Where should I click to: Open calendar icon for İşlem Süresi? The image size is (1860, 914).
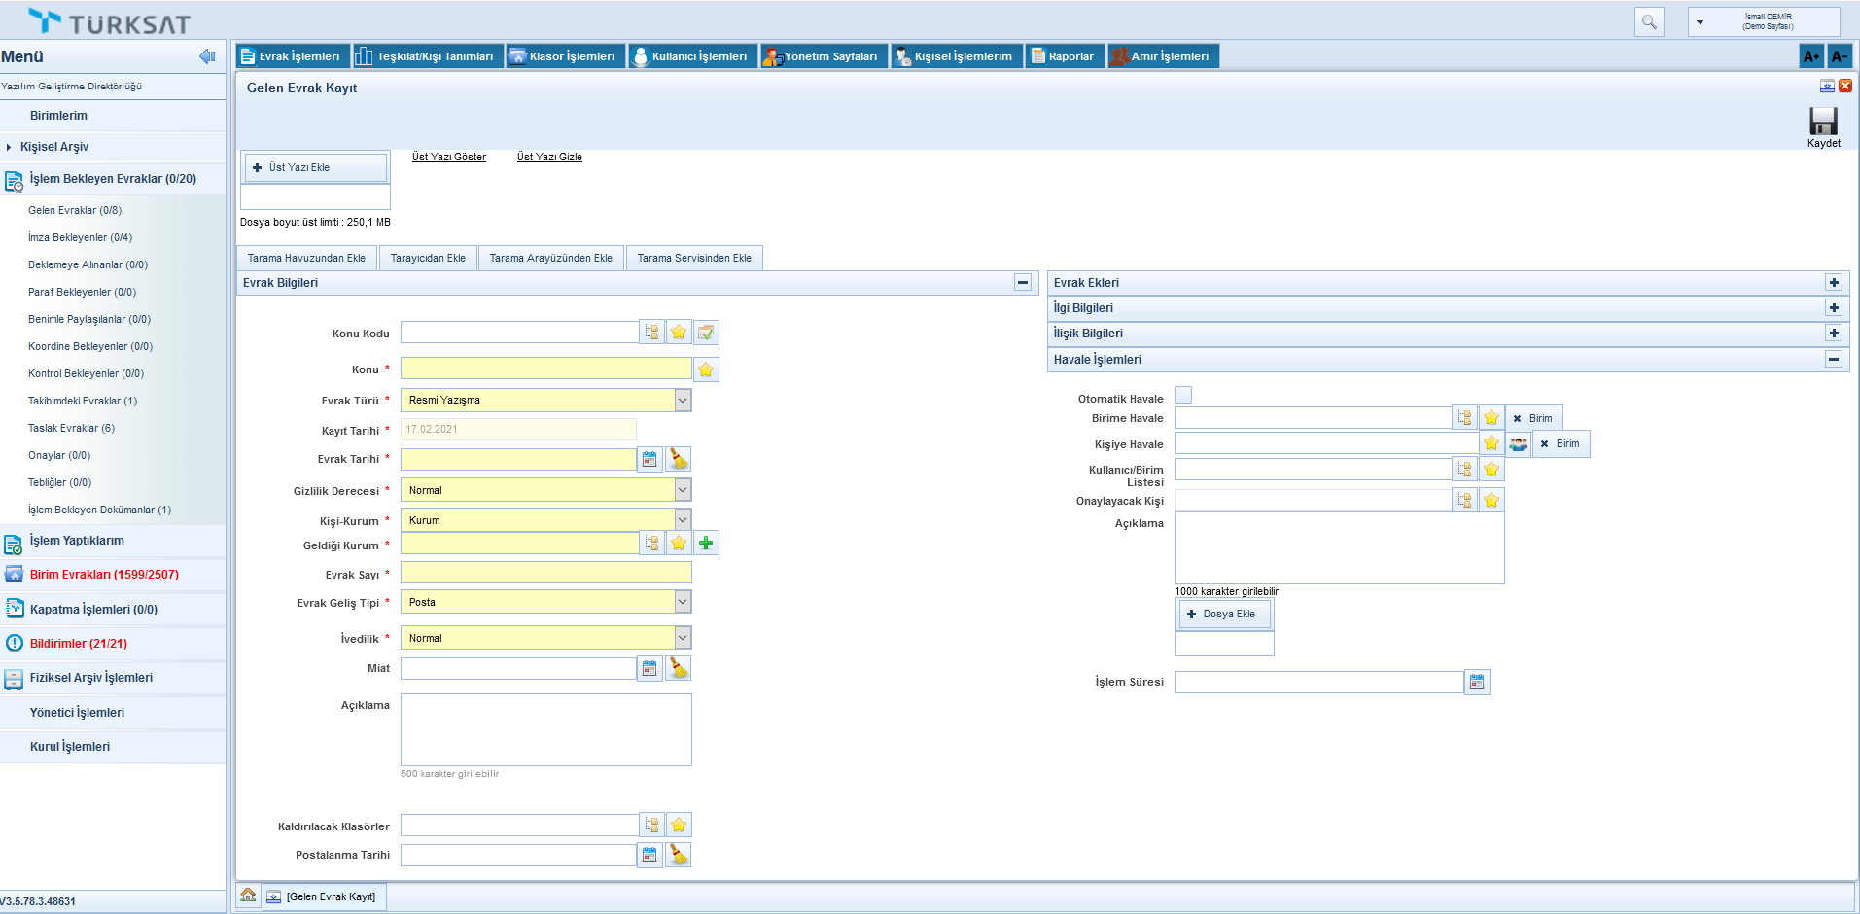(x=1477, y=683)
